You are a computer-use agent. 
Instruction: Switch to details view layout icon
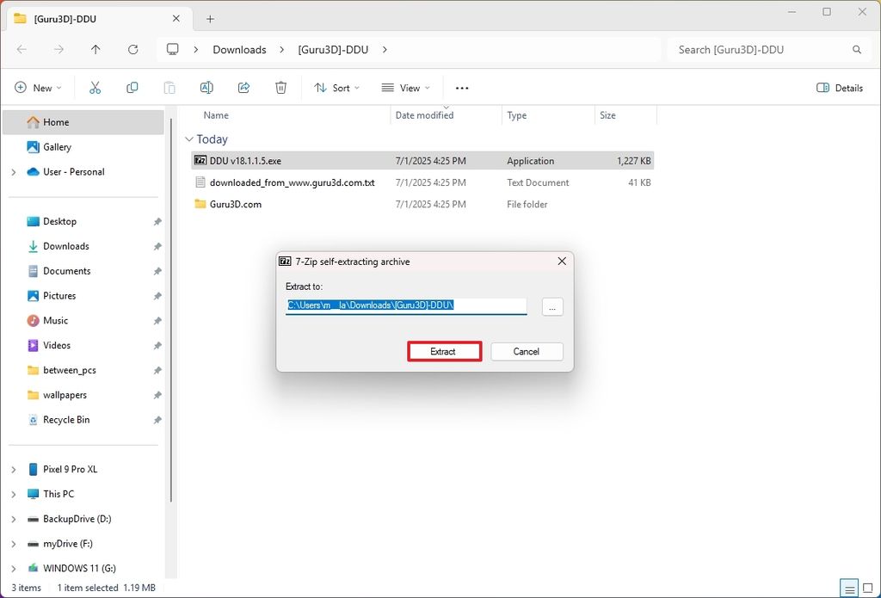(x=849, y=589)
